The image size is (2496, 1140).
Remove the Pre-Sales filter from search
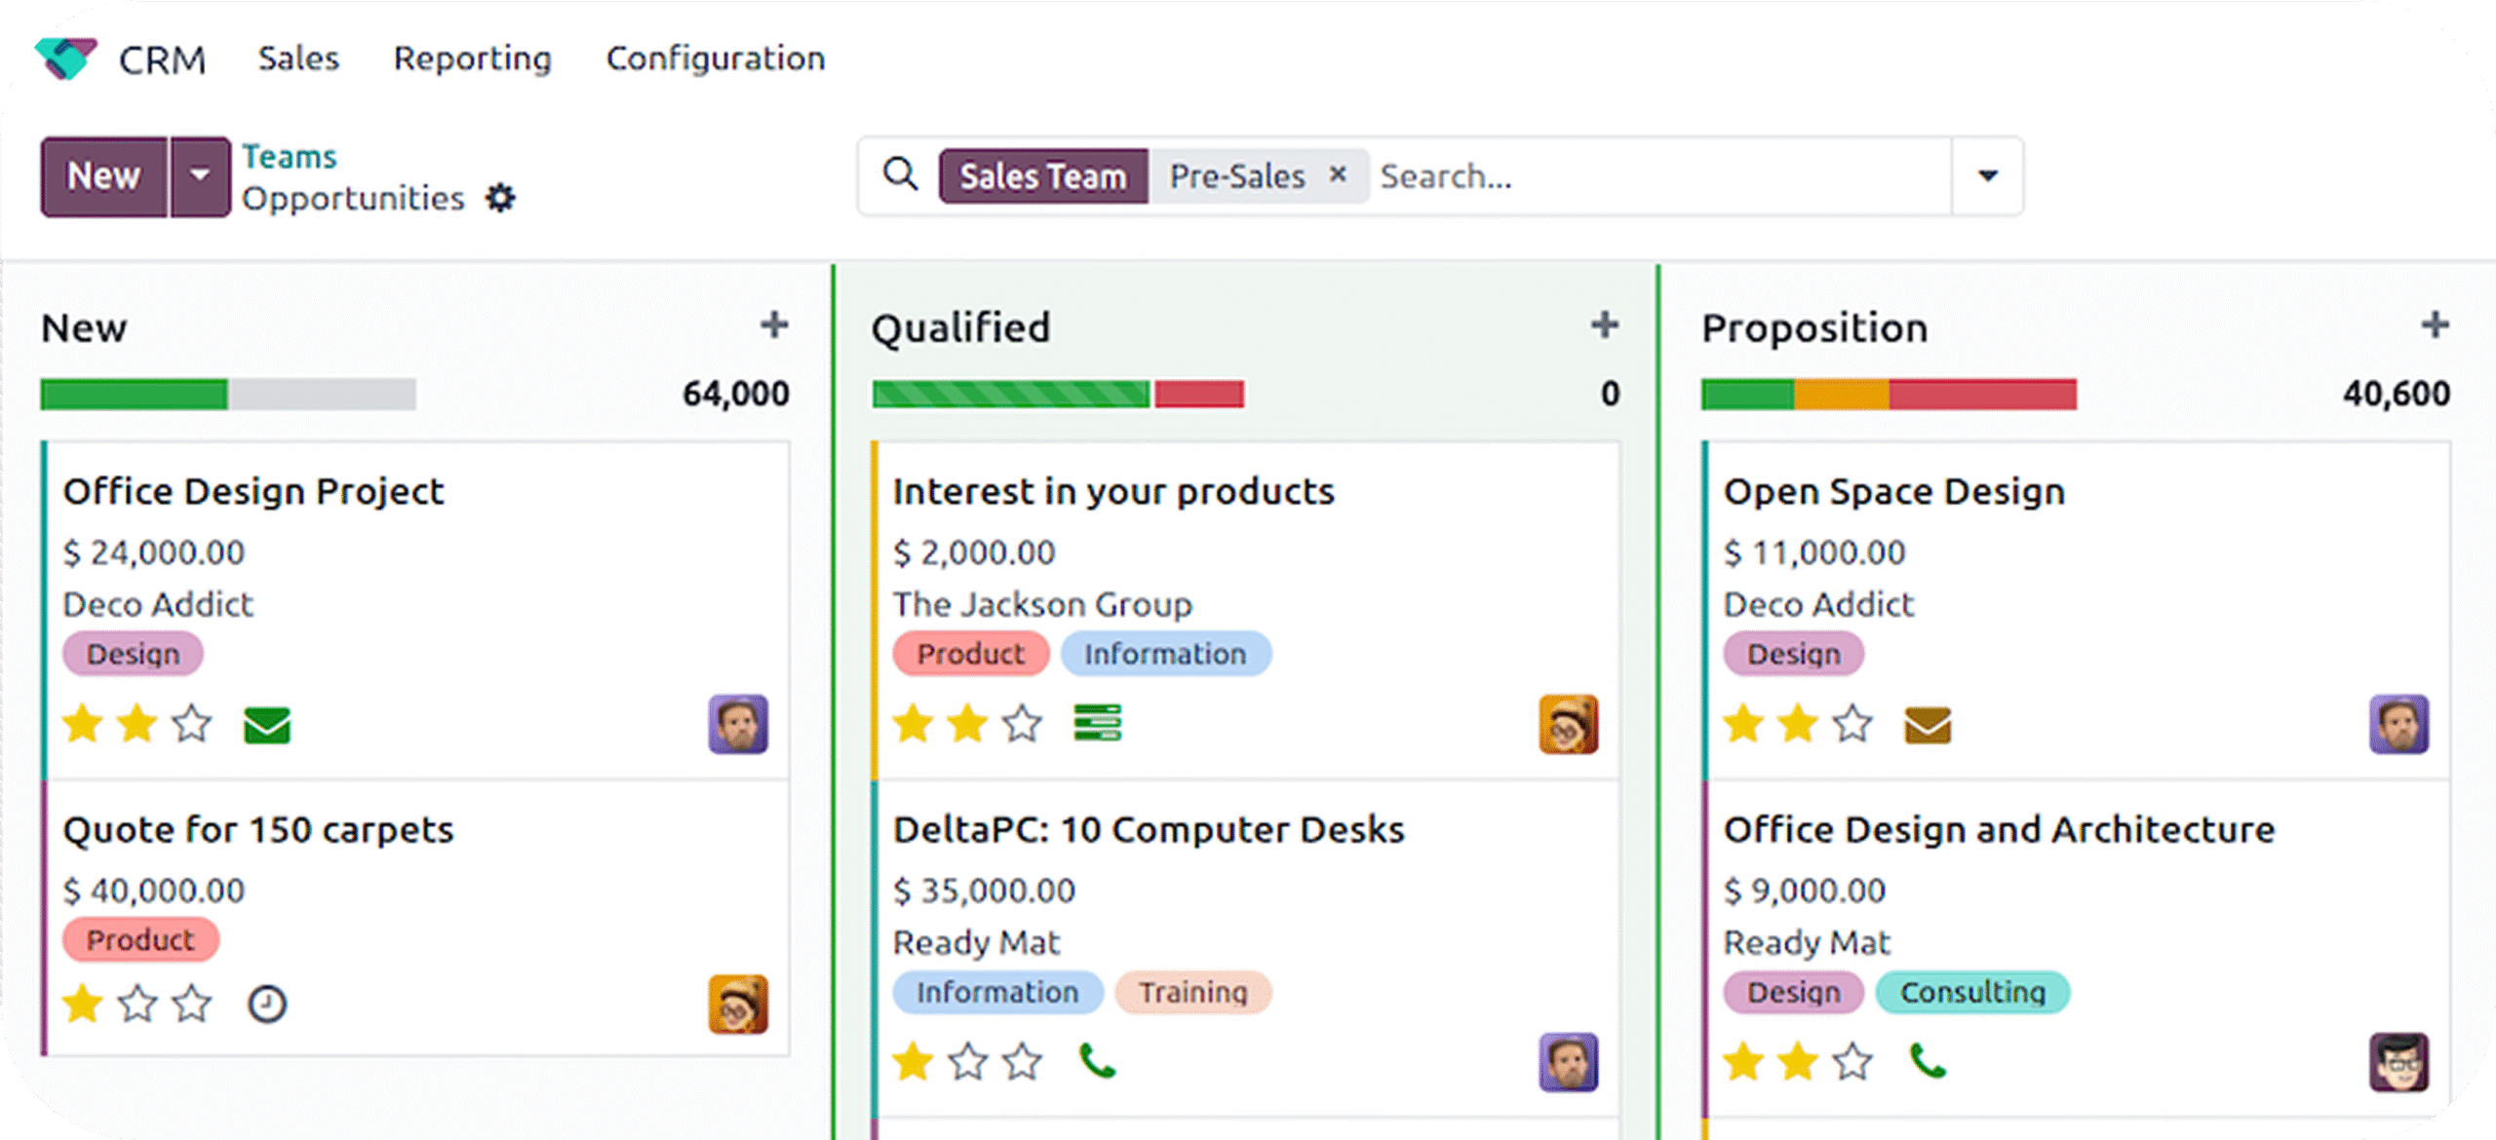tap(1338, 174)
